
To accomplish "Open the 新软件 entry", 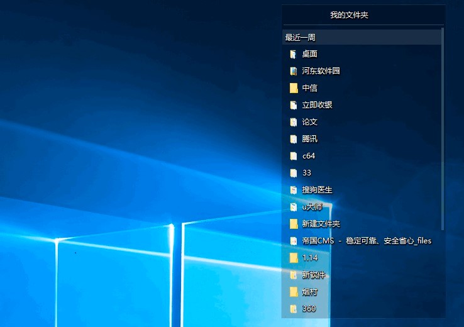I will tap(314, 275).
